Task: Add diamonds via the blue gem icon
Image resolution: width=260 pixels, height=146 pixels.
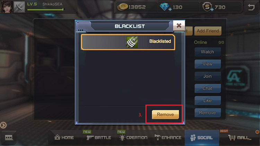Action: point(165,7)
